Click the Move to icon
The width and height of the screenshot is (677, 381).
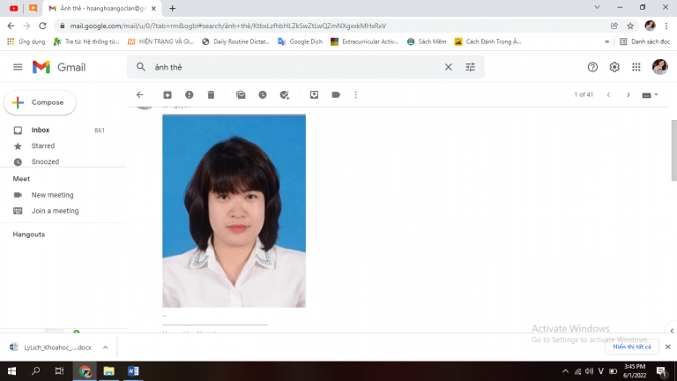[314, 94]
